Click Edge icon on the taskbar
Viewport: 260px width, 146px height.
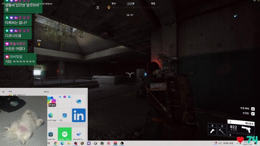point(62,143)
